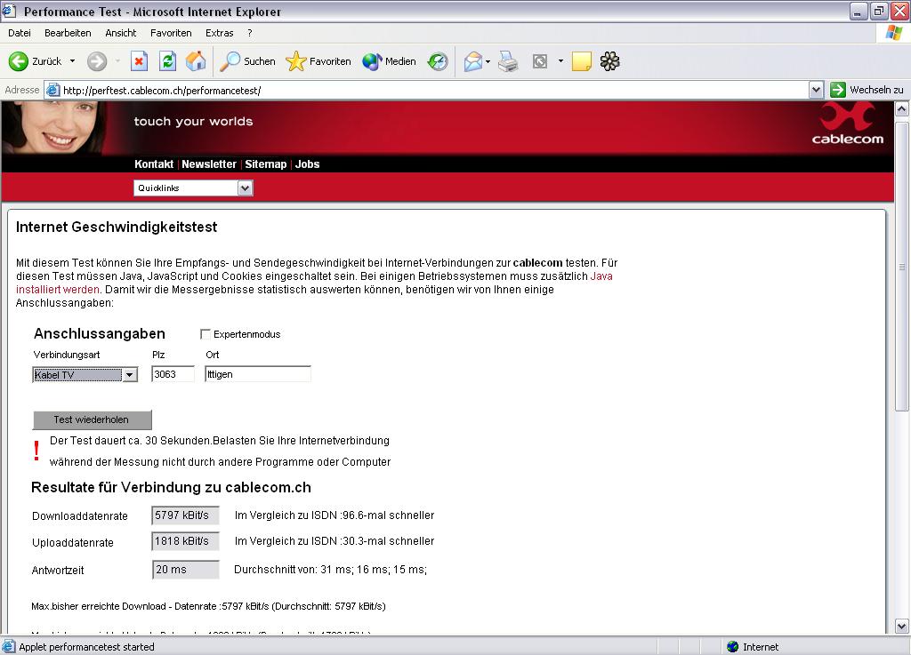Open the Suchen search panel
Image resolution: width=911 pixels, height=655 pixels.
pyautogui.click(x=248, y=61)
